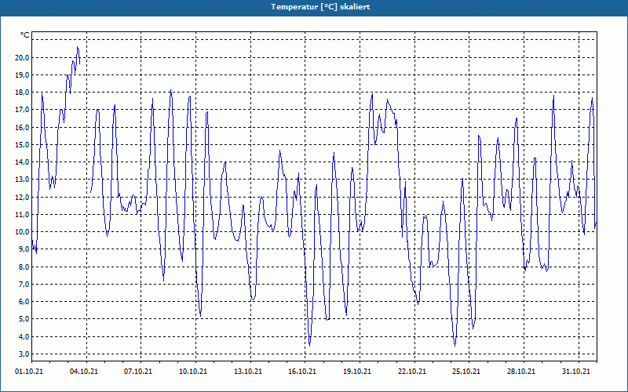Select the 16,0 y-axis label
The height and width of the screenshot is (392, 628).
[22, 127]
